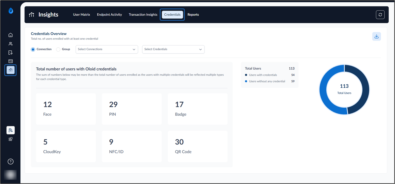Click the CloudKey credential card
Viewport: 395px width, 184px height.
click(66, 146)
